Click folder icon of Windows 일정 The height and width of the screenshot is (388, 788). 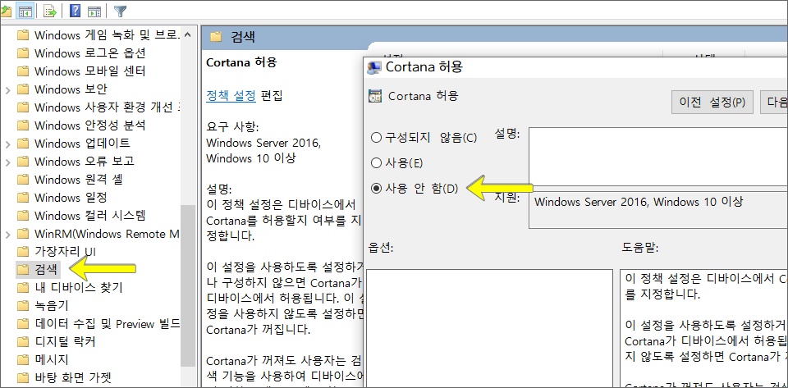(x=23, y=198)
